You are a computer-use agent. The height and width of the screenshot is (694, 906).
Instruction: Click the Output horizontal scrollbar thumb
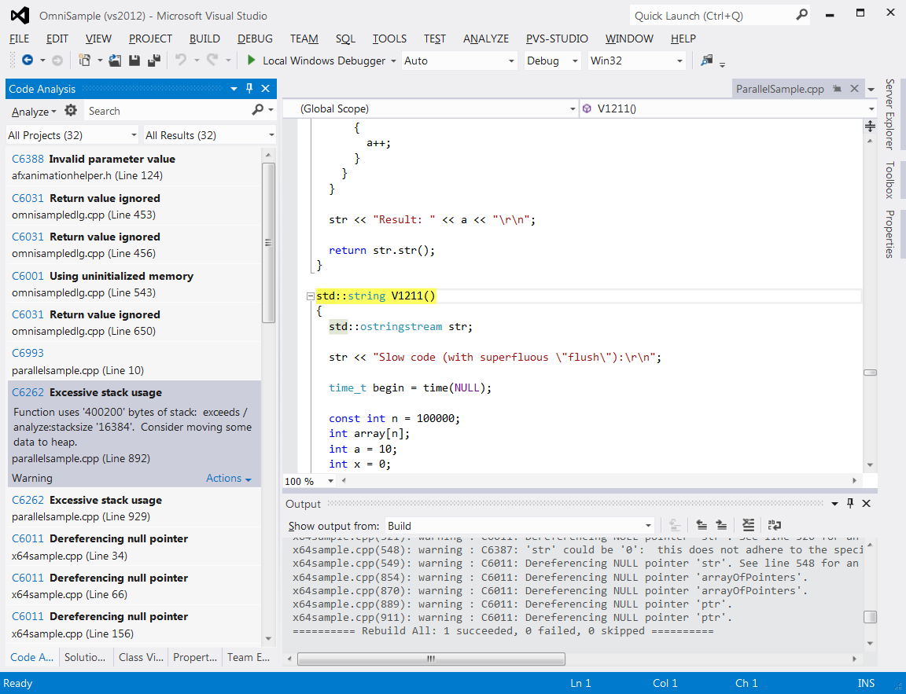(x=431, y=659)
